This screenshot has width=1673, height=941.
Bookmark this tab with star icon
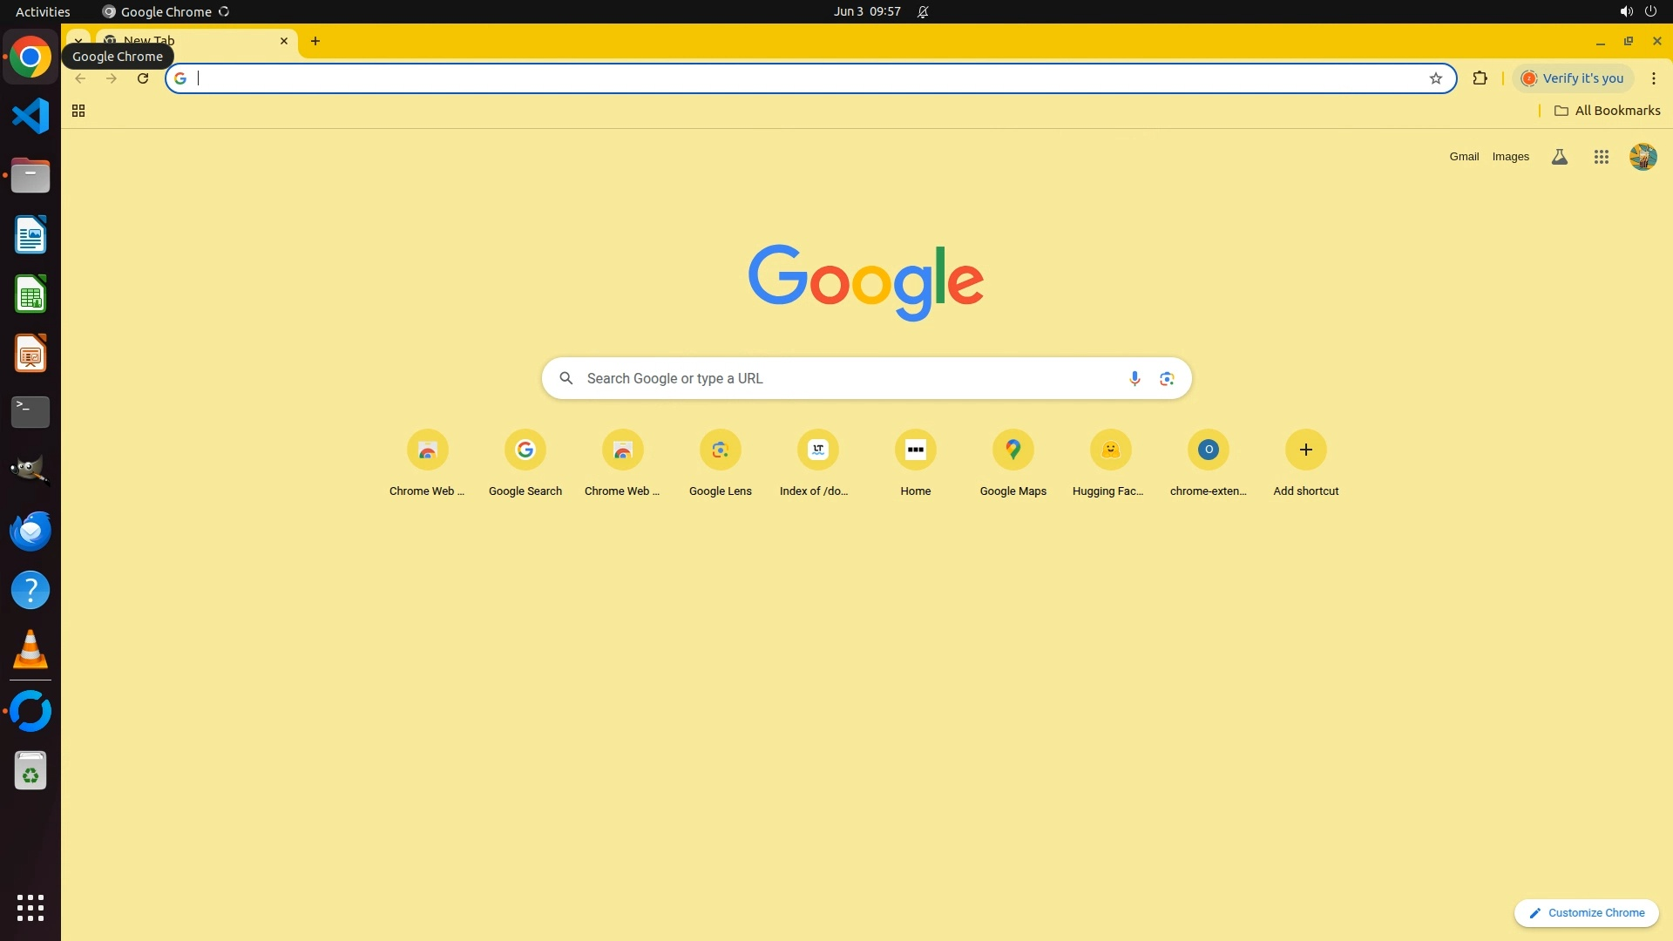pyautogui.click(x=1436, y=78)
